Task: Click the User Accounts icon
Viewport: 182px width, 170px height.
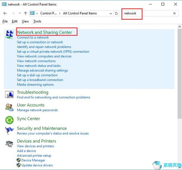Action: click(x=9, y=107)
